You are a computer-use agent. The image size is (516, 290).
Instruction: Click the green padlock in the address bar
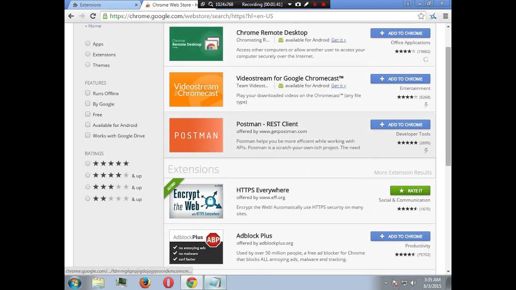click(x=105, y=16)
